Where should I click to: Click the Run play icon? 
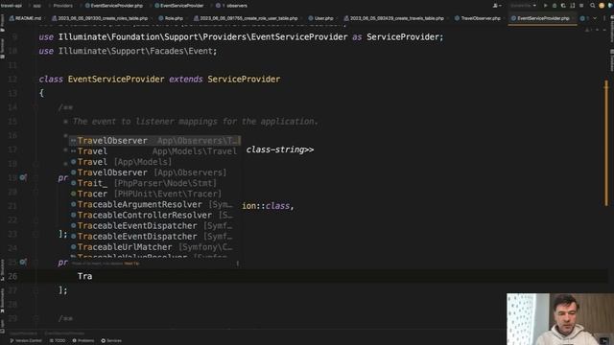pos(546,6)
